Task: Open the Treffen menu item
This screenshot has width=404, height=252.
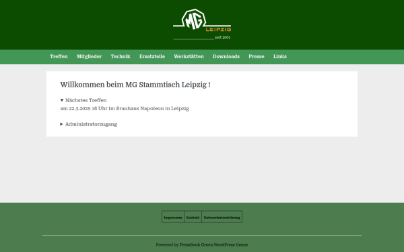Action: point(59,56)
